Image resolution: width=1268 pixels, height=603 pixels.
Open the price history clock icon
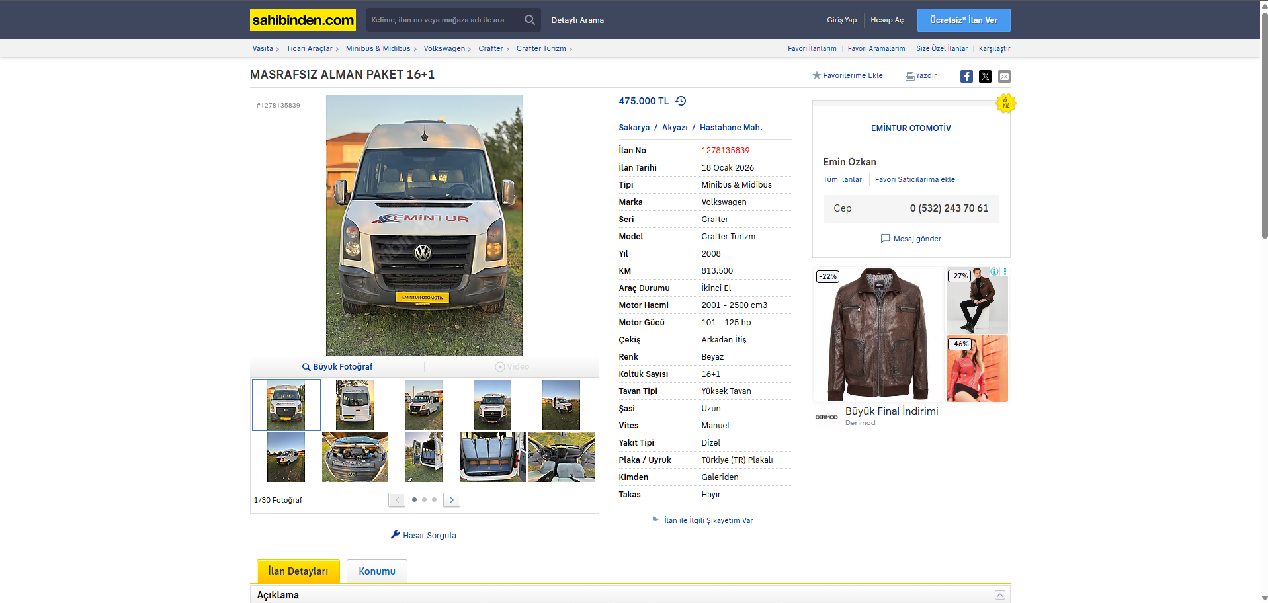pos(681,101)
